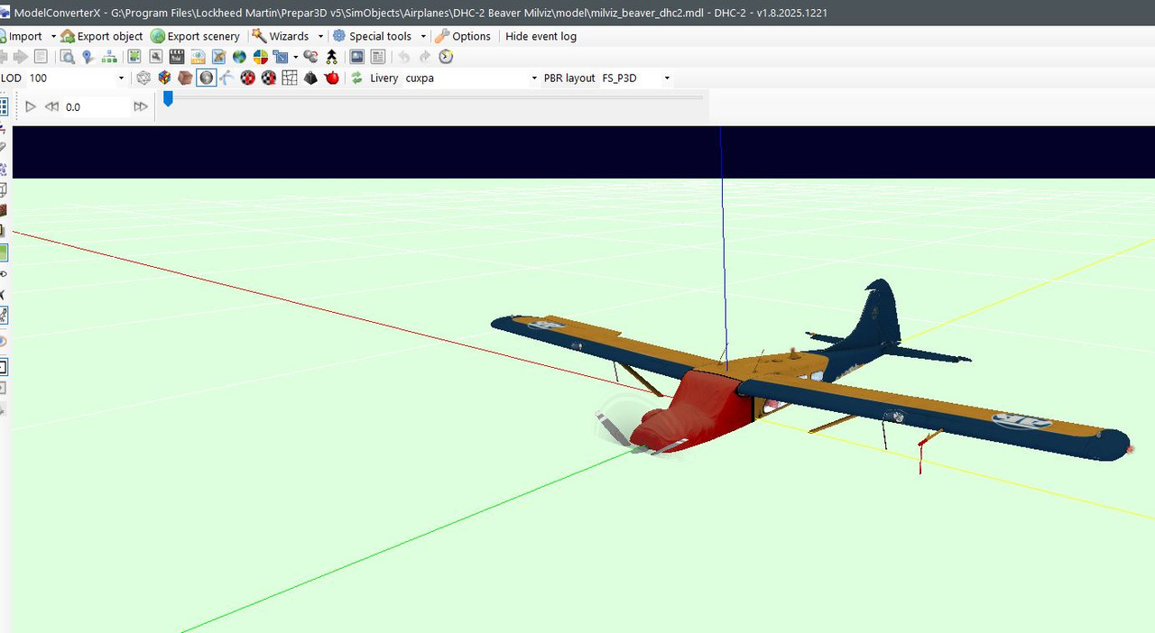The image size is (1155, 633).
Task: Click the object placement icon
Action: coord(281,57)
